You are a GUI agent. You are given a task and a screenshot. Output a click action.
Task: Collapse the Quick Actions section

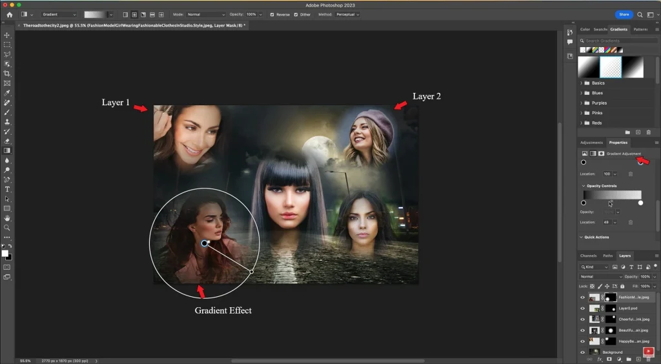click(x=582, y=238)
